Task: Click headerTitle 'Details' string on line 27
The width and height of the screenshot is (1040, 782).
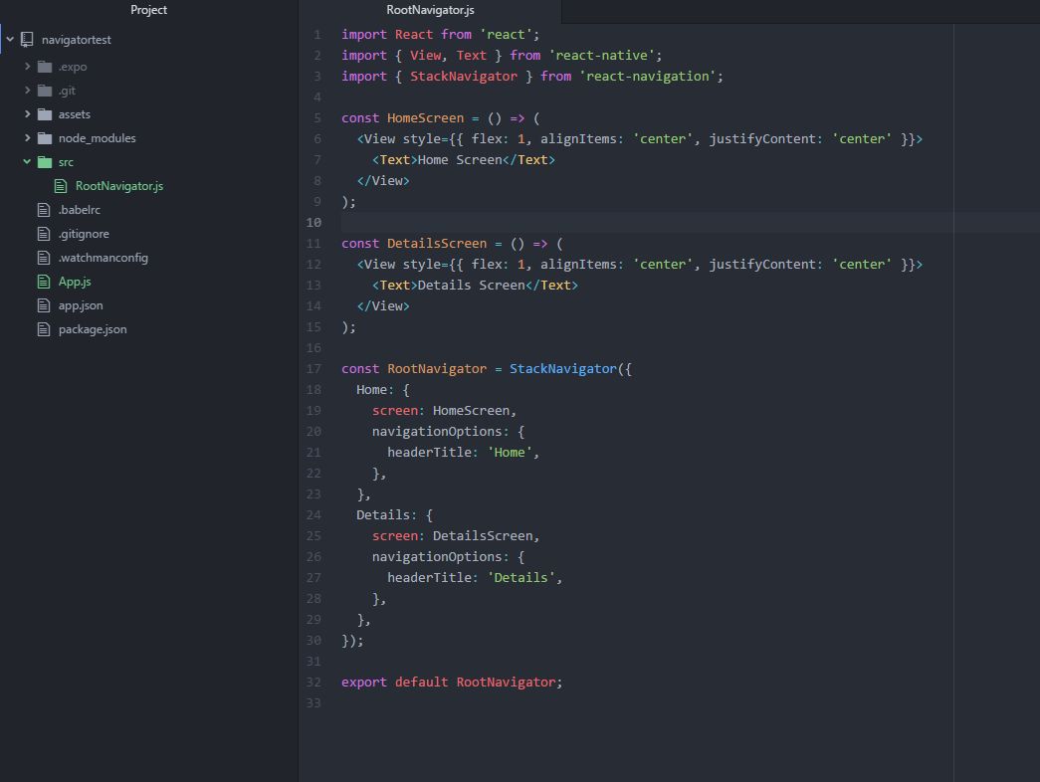Action: (521, 578)
